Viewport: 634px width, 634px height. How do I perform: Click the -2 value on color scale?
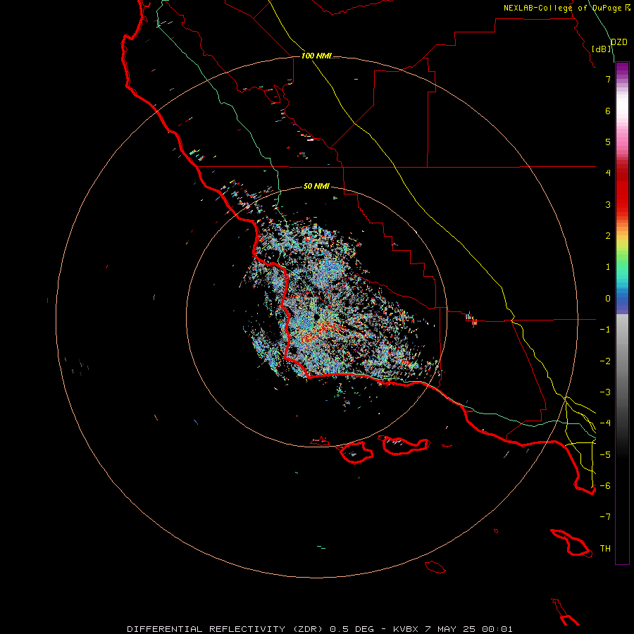(605, 361)
